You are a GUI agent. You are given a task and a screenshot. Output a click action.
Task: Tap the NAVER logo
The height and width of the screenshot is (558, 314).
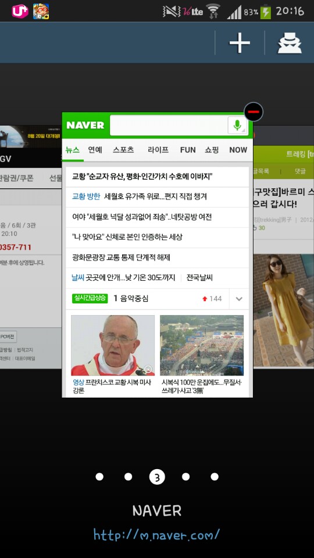(x=85, y=126)
